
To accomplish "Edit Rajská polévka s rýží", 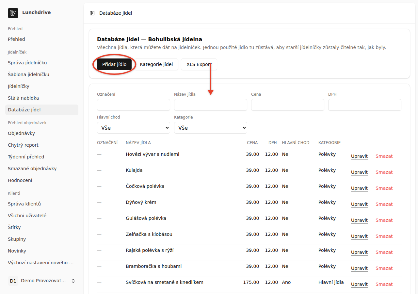I will [x=359, y=252].
